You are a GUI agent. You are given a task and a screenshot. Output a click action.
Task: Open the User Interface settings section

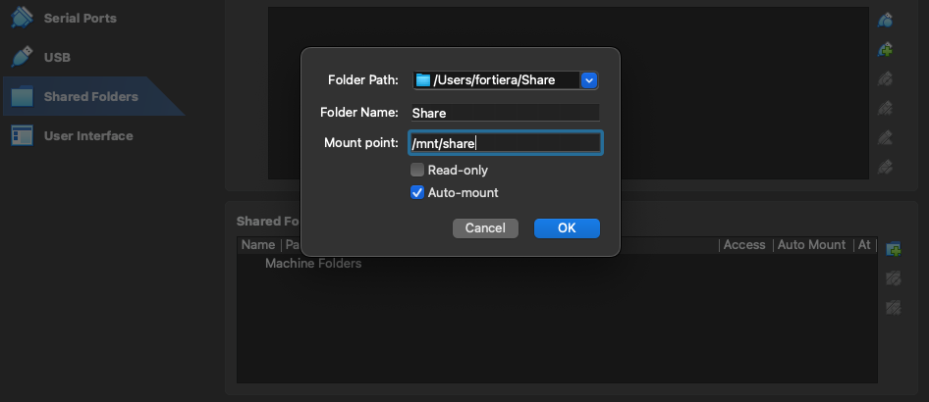[88, 135]
